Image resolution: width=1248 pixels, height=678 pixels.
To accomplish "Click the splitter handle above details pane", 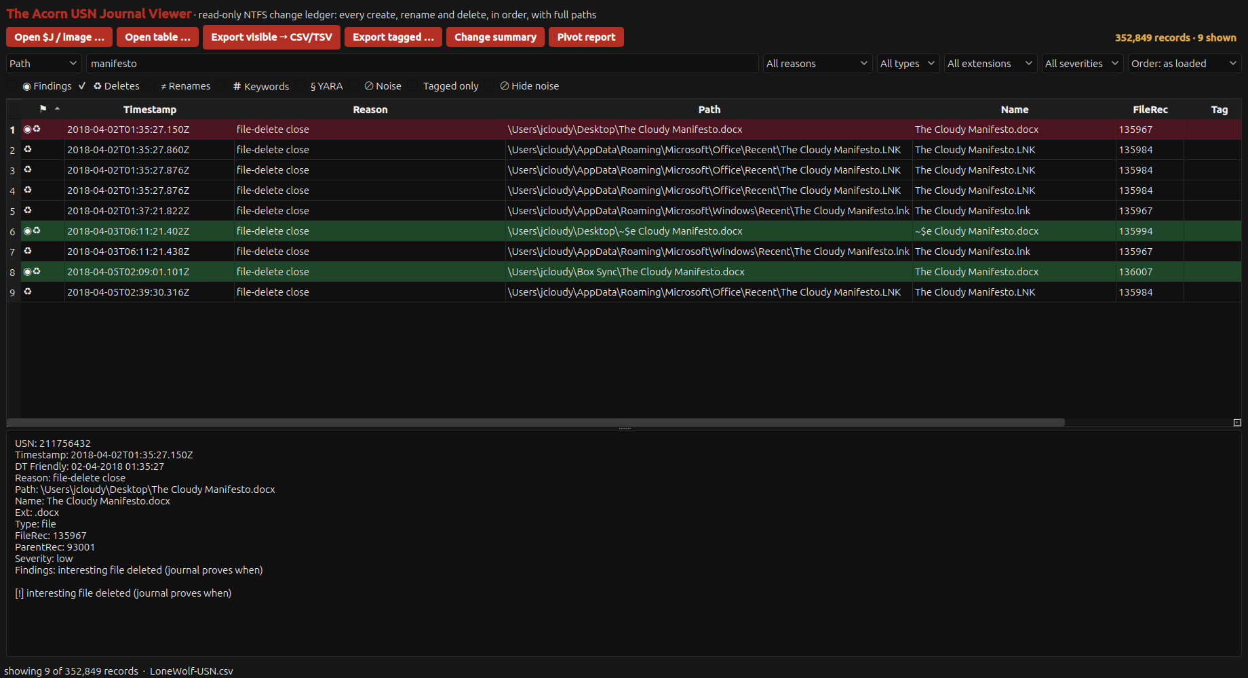I will click(x=625, y=428).
